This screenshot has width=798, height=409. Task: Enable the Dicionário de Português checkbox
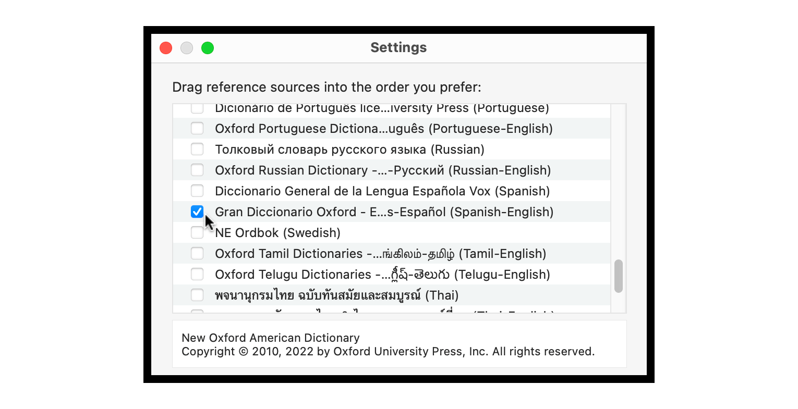point(197,108)
